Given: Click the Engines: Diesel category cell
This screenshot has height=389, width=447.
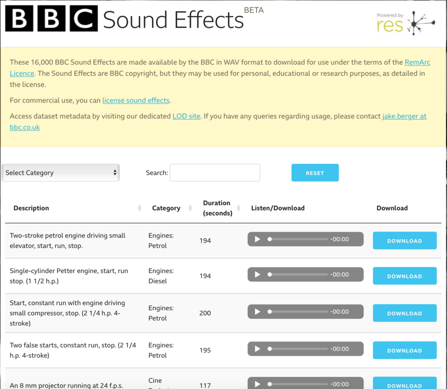Looking at the screenshot, I should pos(161,276).
